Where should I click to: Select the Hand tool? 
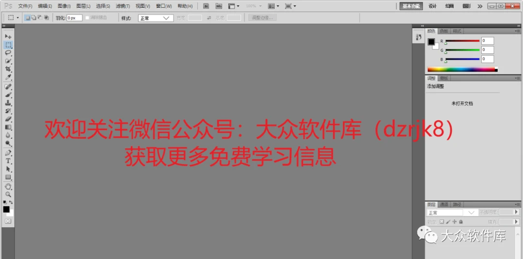click(x=8, y=187)
